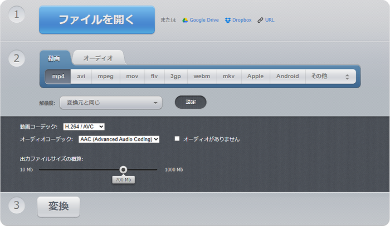Screen dimensions: 390x226
Task: Open Google Drive link text
Action: pos(204,20)
